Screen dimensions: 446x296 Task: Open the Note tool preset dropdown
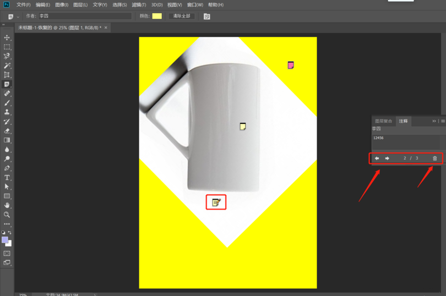click(x=13, y=17)
